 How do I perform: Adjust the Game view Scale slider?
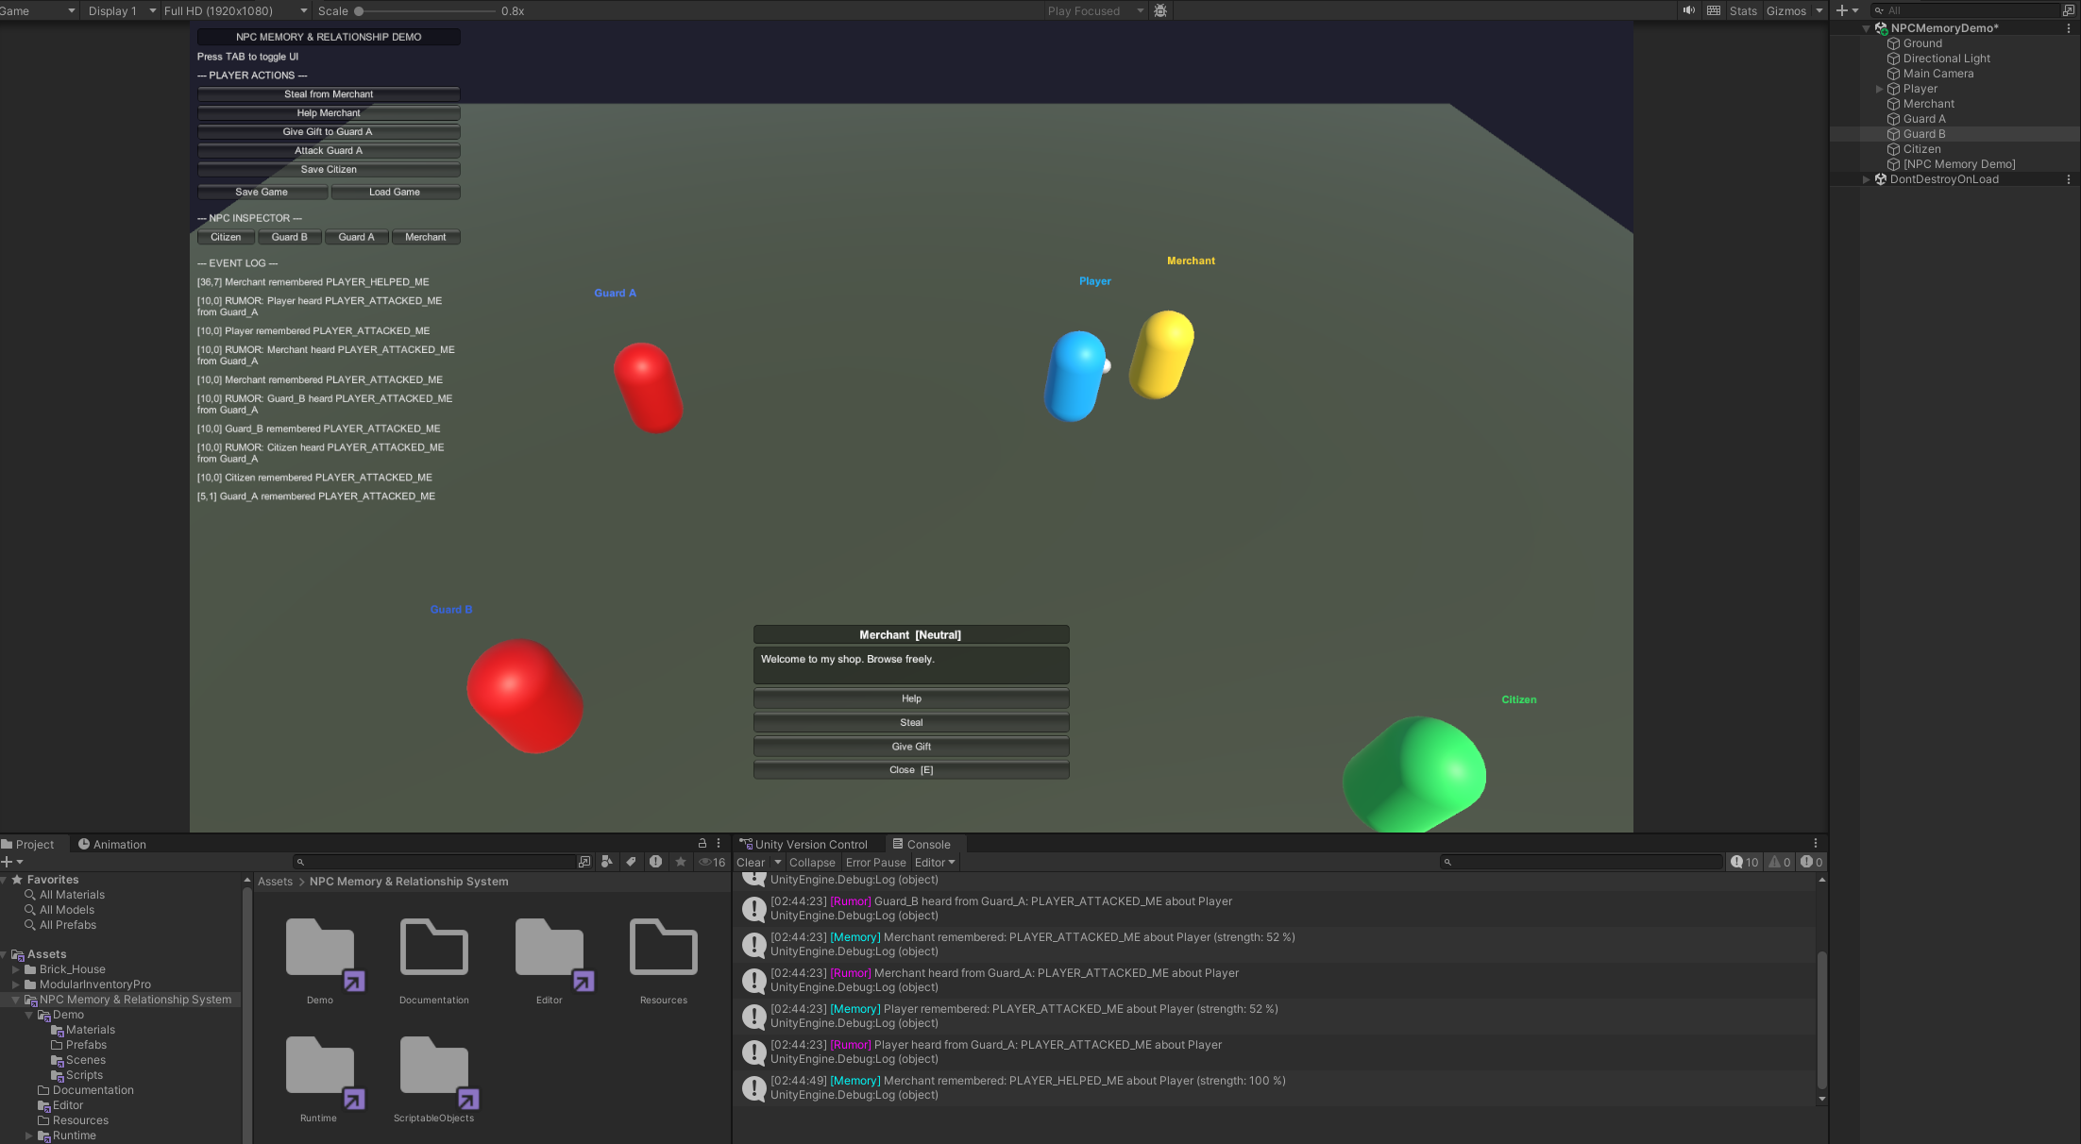coord(426,10)
